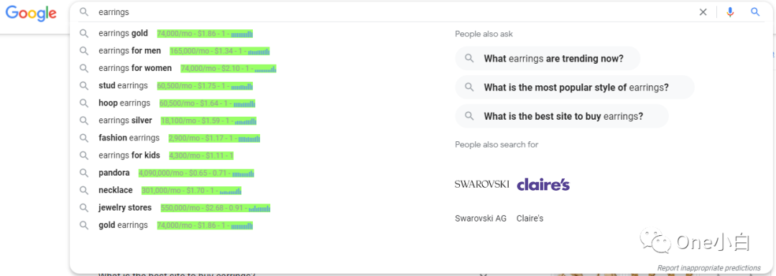Screen dimensions: 776x276
Task: Clear the search box with X icon
Action: tap(703, 12)
